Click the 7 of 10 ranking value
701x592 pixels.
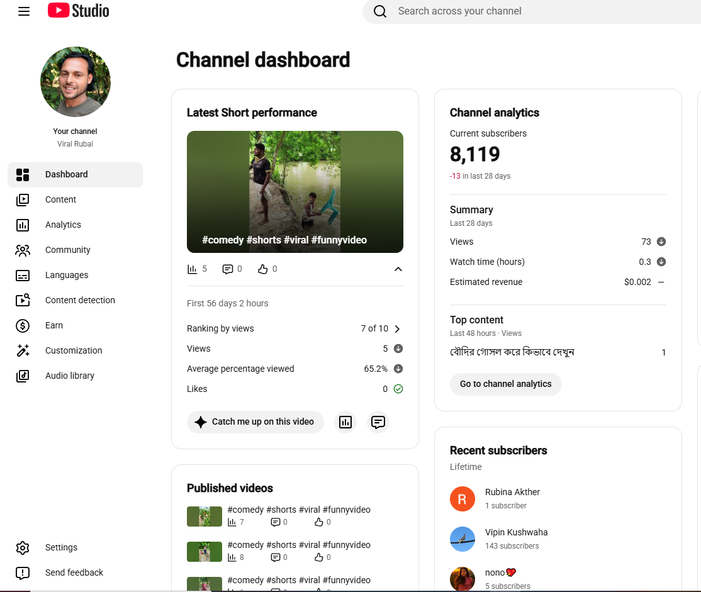tap(374, 328)
